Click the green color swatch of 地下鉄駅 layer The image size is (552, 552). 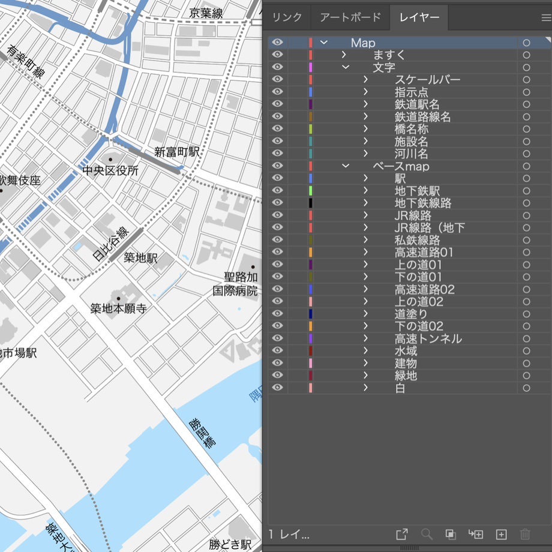pyautogui.click(x=311, y=190)
